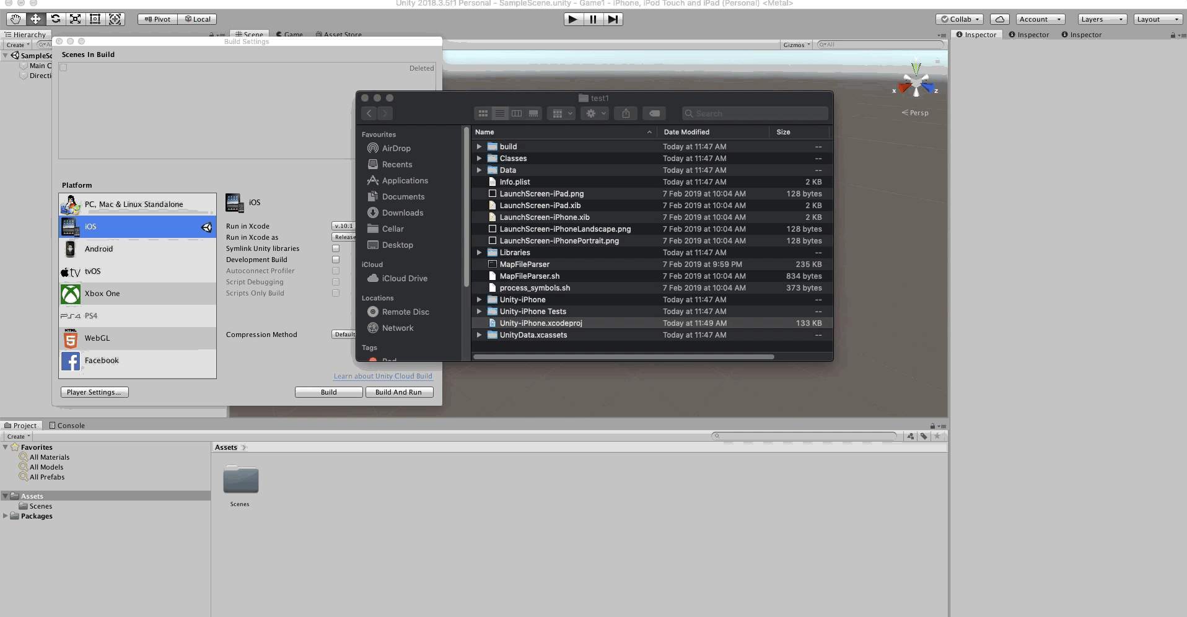This screenshot has height=617, width=1187.
Task: Switch Finder to icon view
Action: coord(483,113)
